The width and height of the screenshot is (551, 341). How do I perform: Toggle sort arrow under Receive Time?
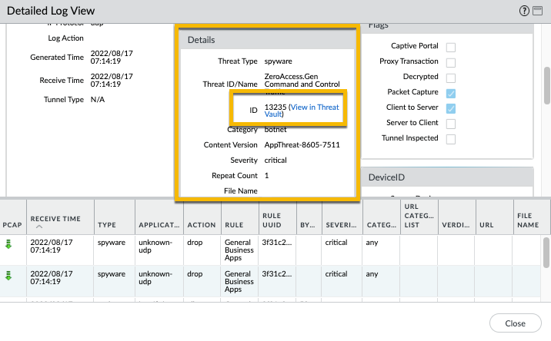click(x=39, y=228)
